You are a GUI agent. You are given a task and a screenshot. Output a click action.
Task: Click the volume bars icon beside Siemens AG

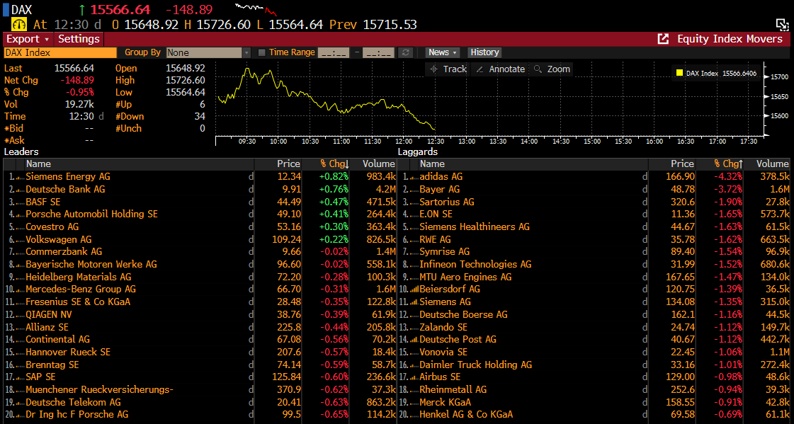pos(414,302)
